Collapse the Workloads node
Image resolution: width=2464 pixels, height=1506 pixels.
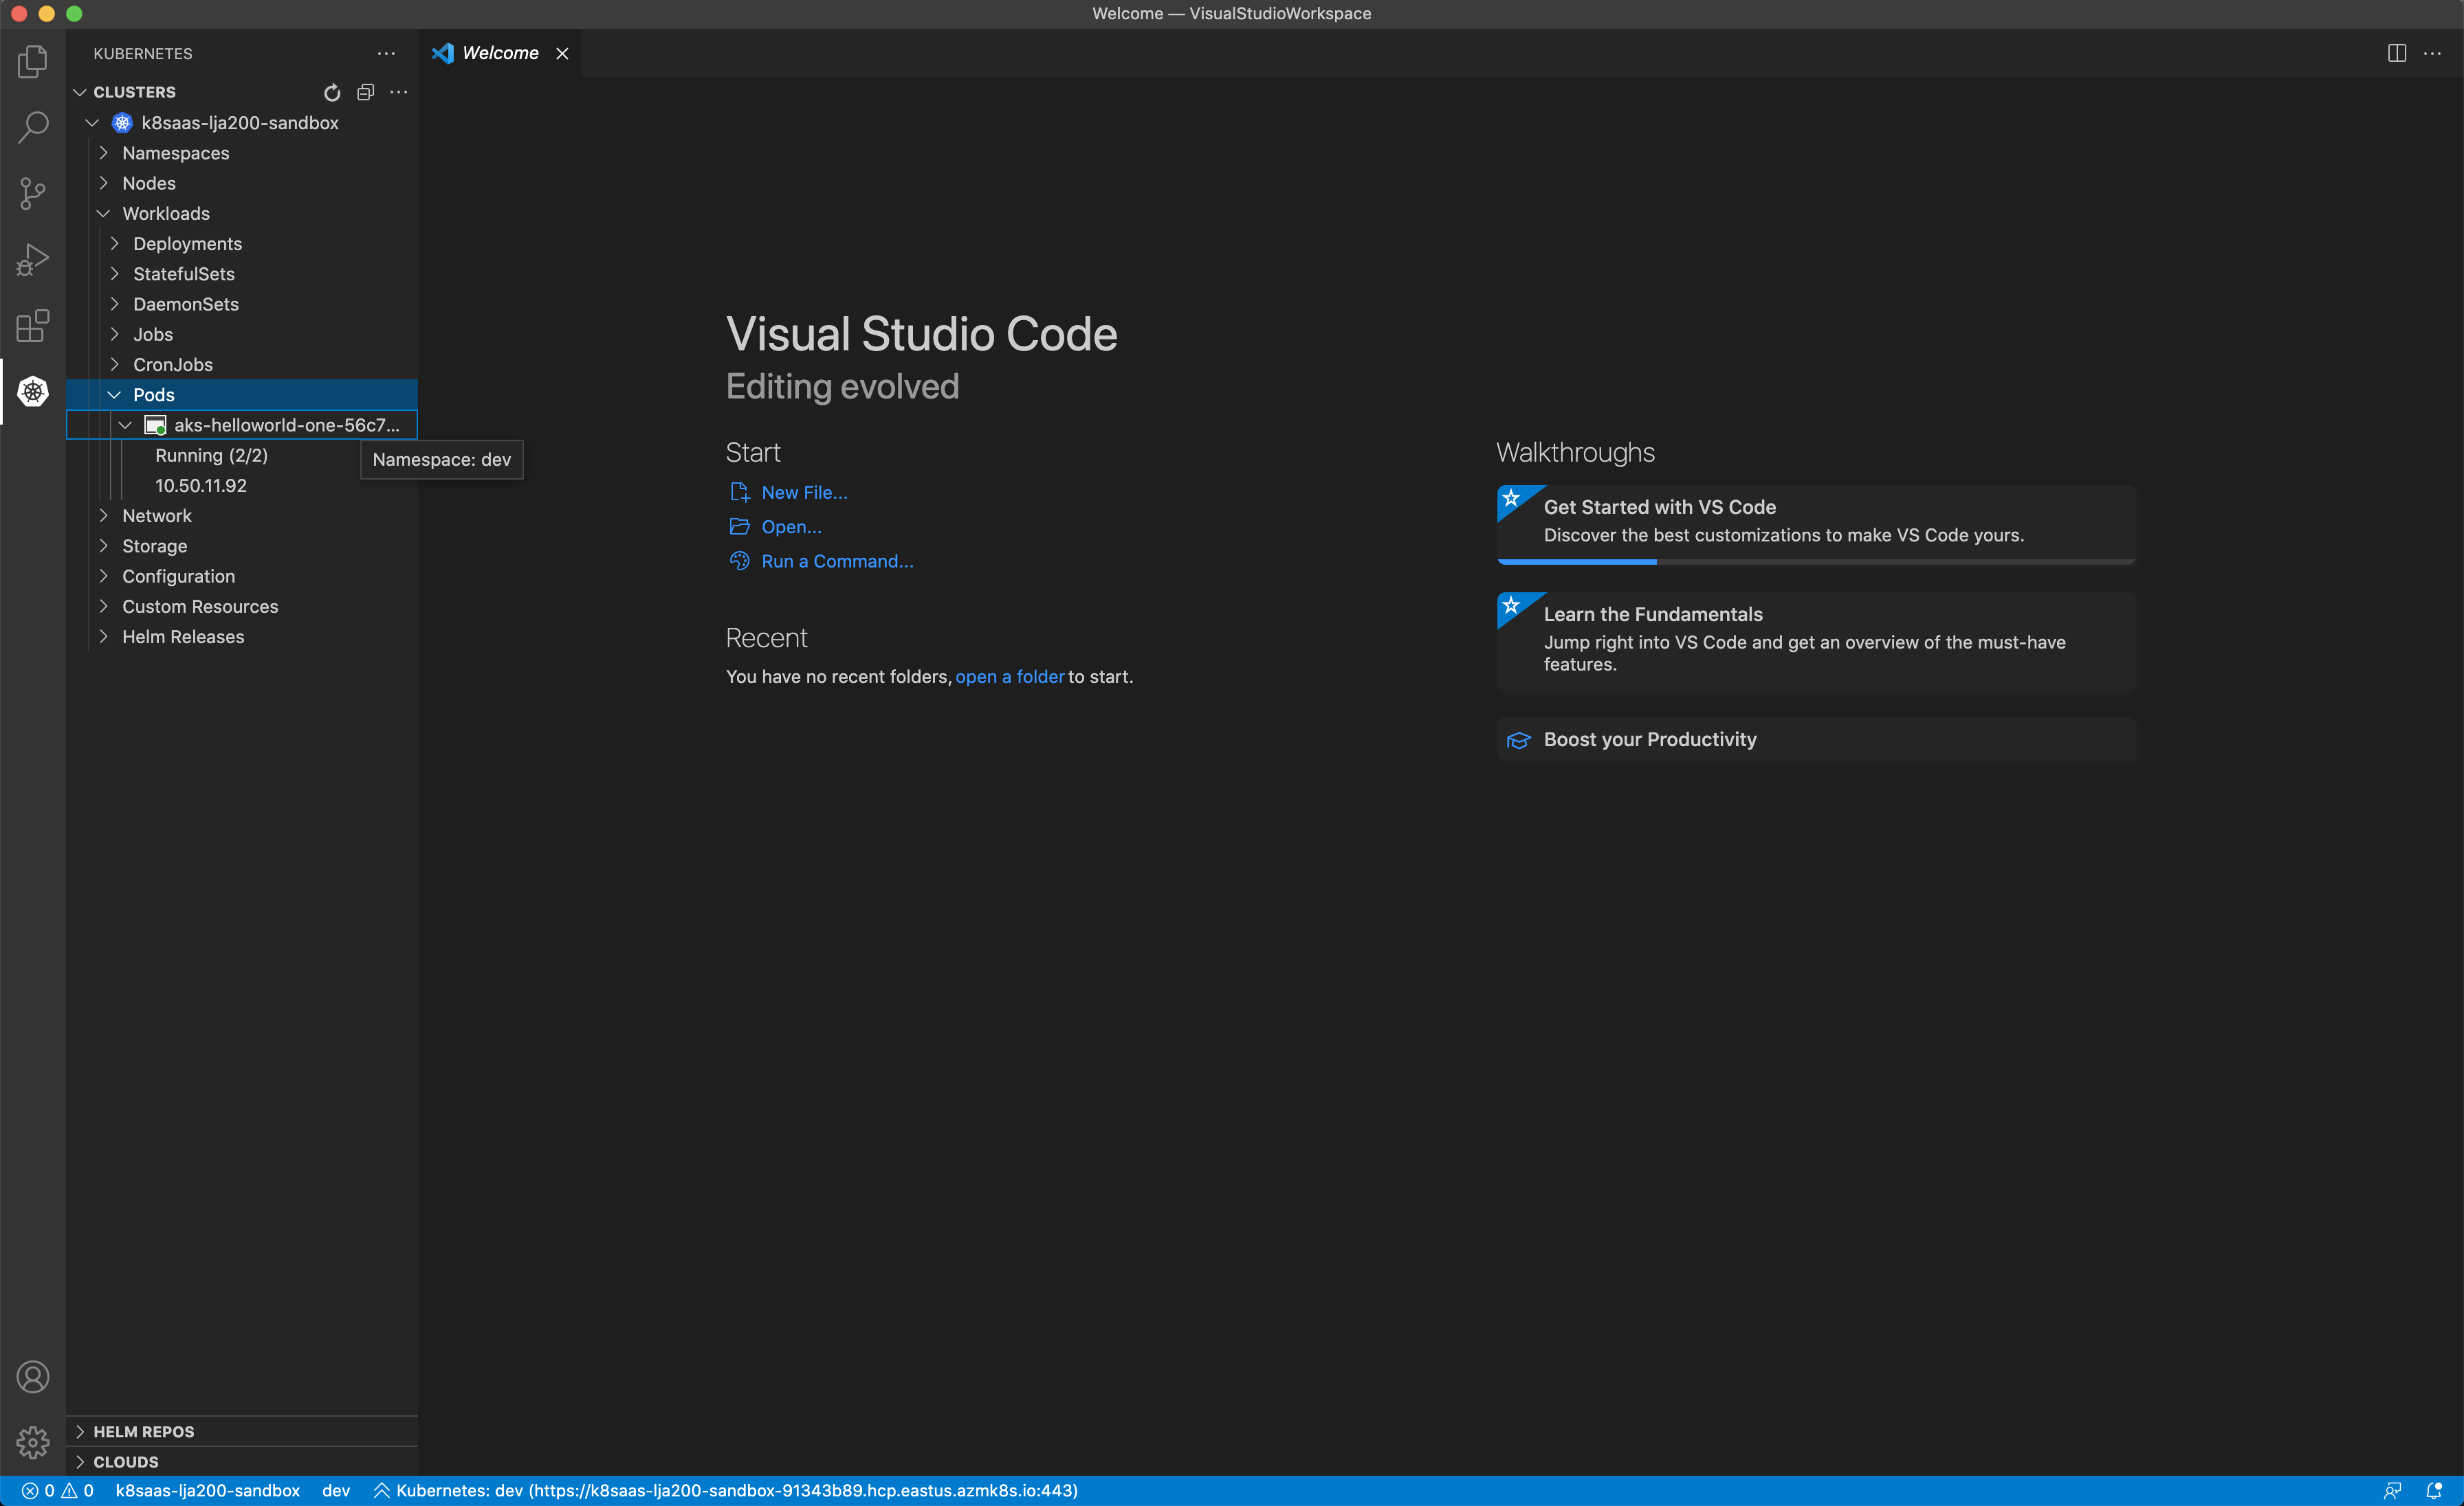click(x=103, y=213)
